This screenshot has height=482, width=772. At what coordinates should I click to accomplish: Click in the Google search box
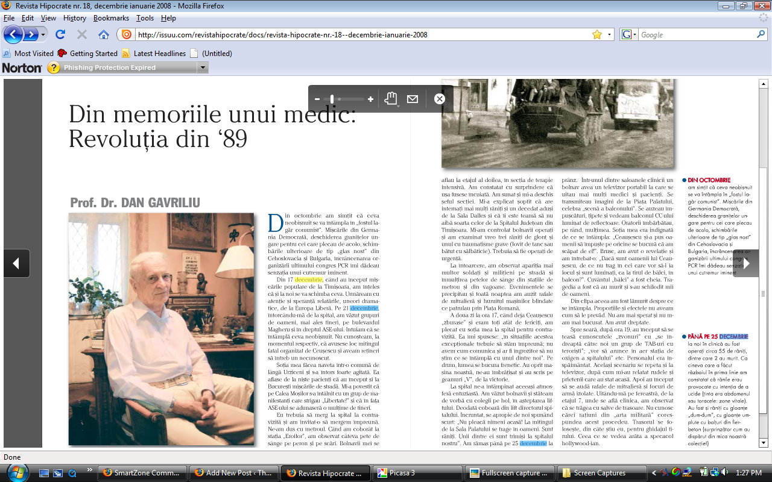click(694, 35)
